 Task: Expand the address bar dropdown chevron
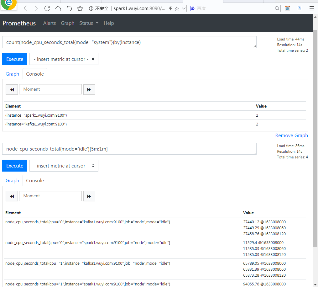pyautogui.click(x=184, y=8)
